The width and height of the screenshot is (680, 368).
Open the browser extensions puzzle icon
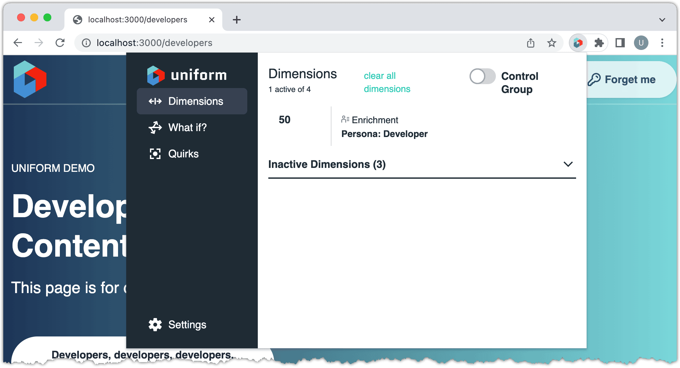tap(599, 43)
